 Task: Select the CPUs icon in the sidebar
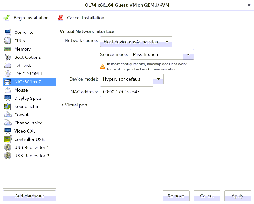[8, 41]
